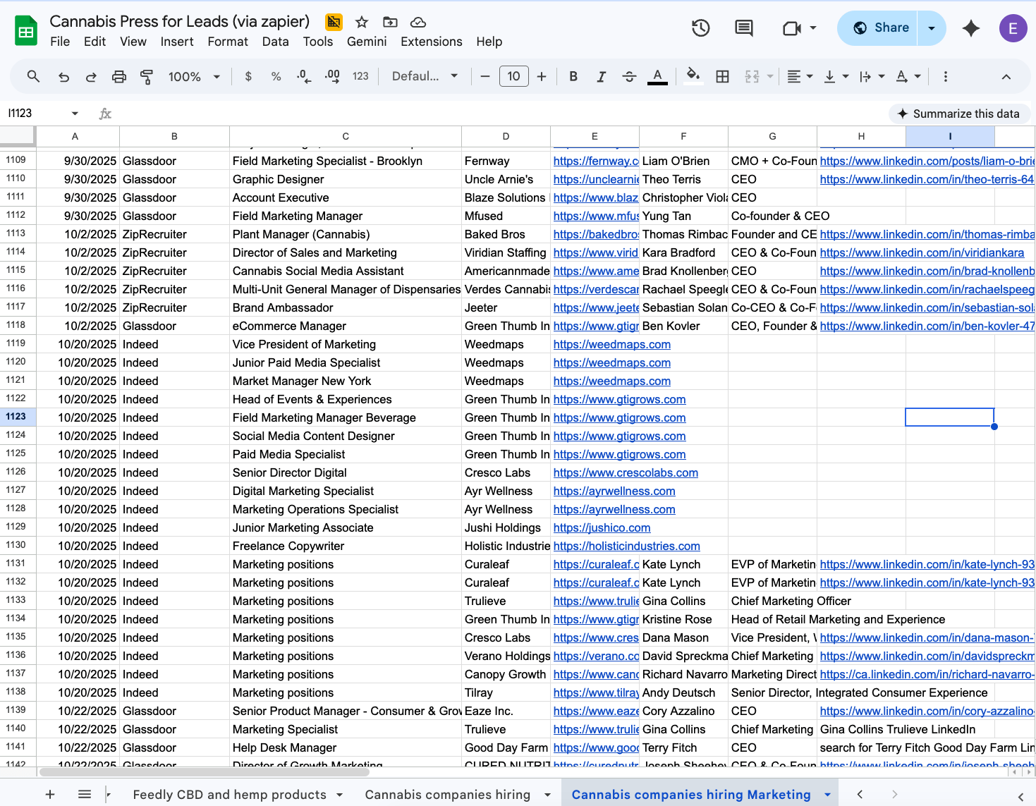1036x806 pixels.
Task: Decrease font size with minus button
Action: click(485, 76)
